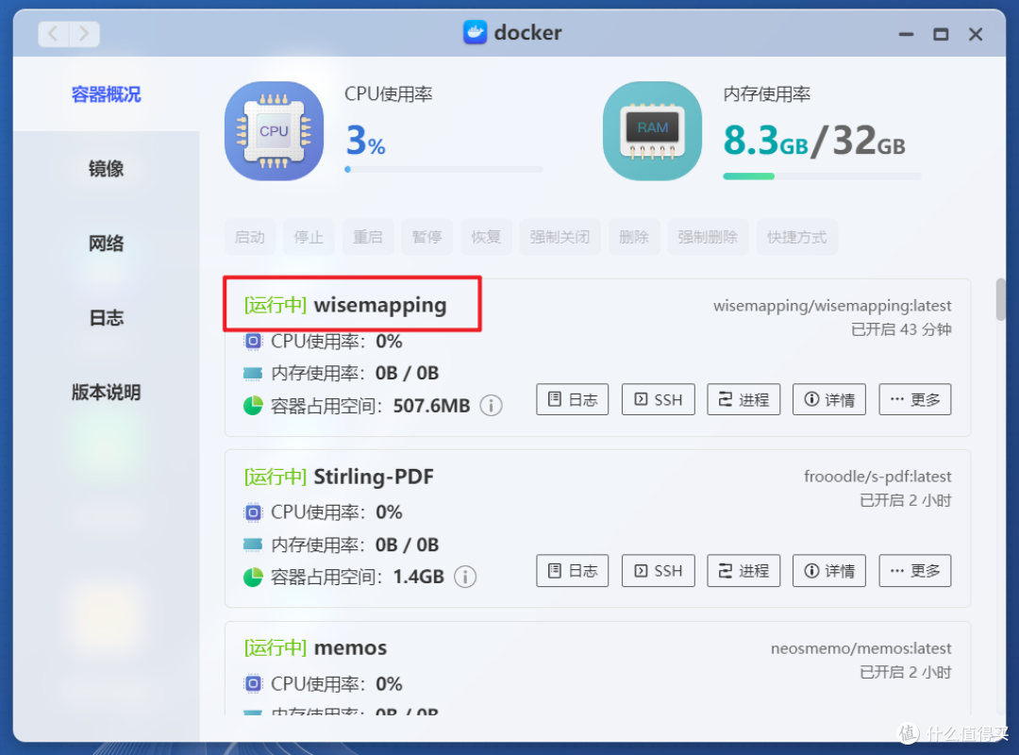This screenshot has width=1019, height=755.
Task: Open disk usage info icon for Stirling-PDF
Action: coord(465,577)
